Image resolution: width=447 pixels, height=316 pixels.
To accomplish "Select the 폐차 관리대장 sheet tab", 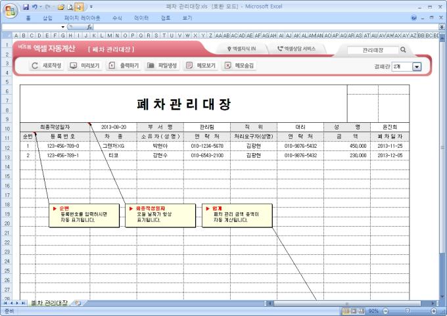I will pos(49,303).
